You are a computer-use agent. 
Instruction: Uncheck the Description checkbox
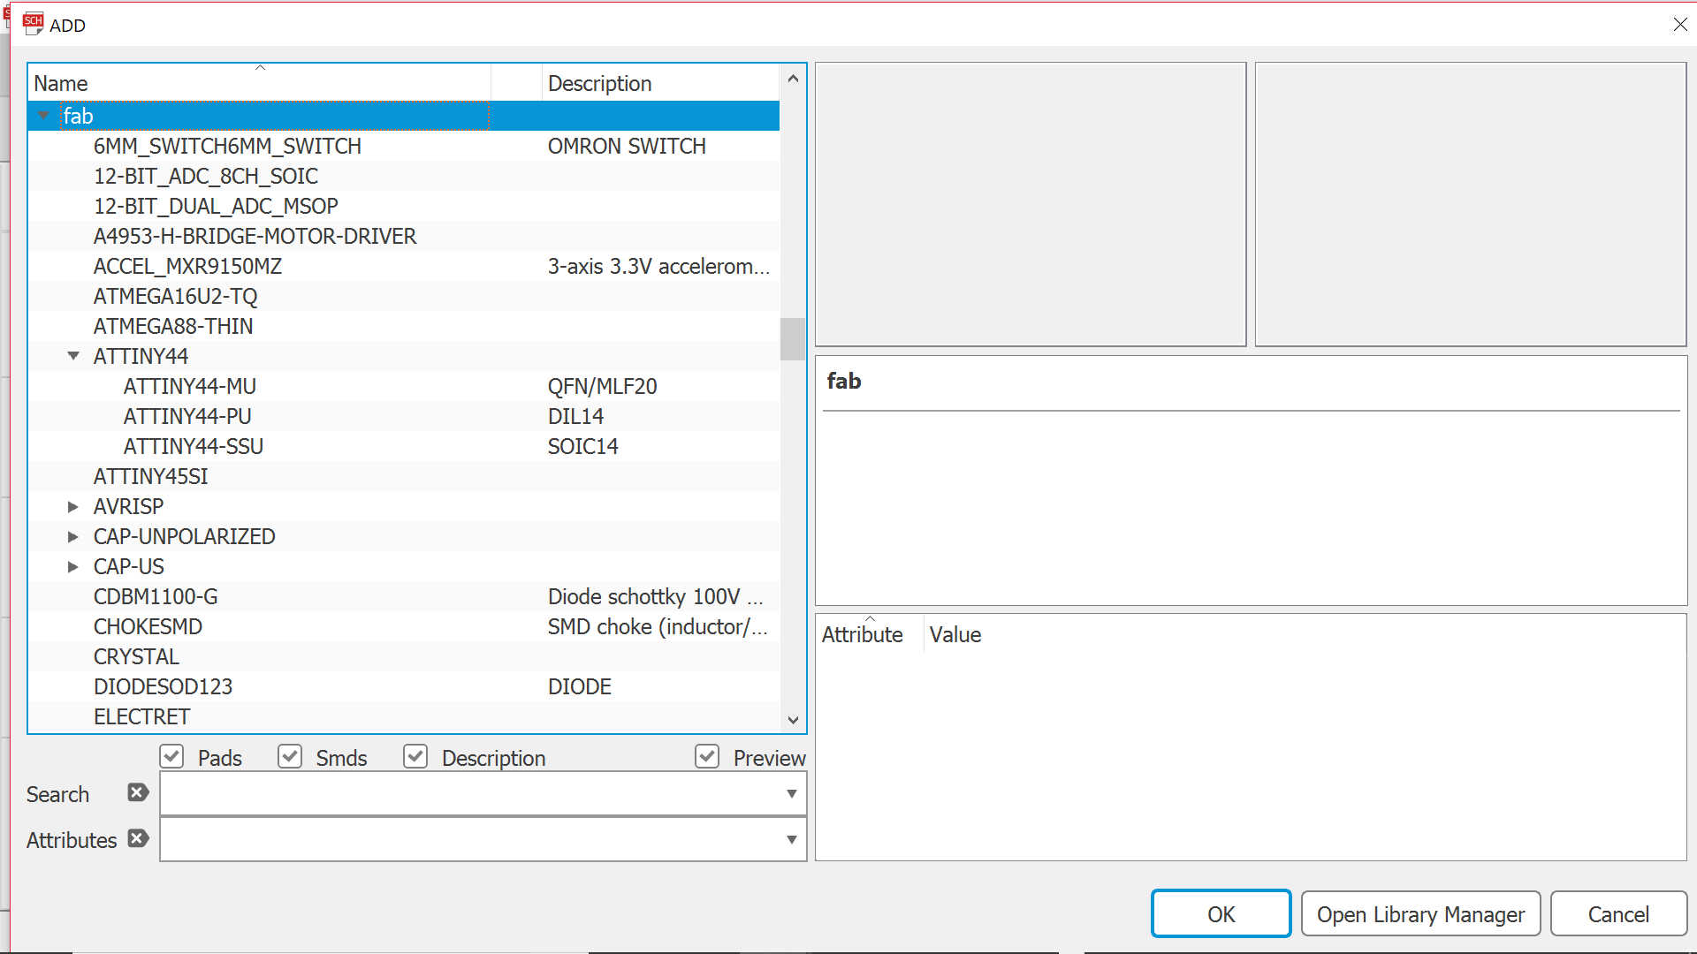tap(415, 757)
